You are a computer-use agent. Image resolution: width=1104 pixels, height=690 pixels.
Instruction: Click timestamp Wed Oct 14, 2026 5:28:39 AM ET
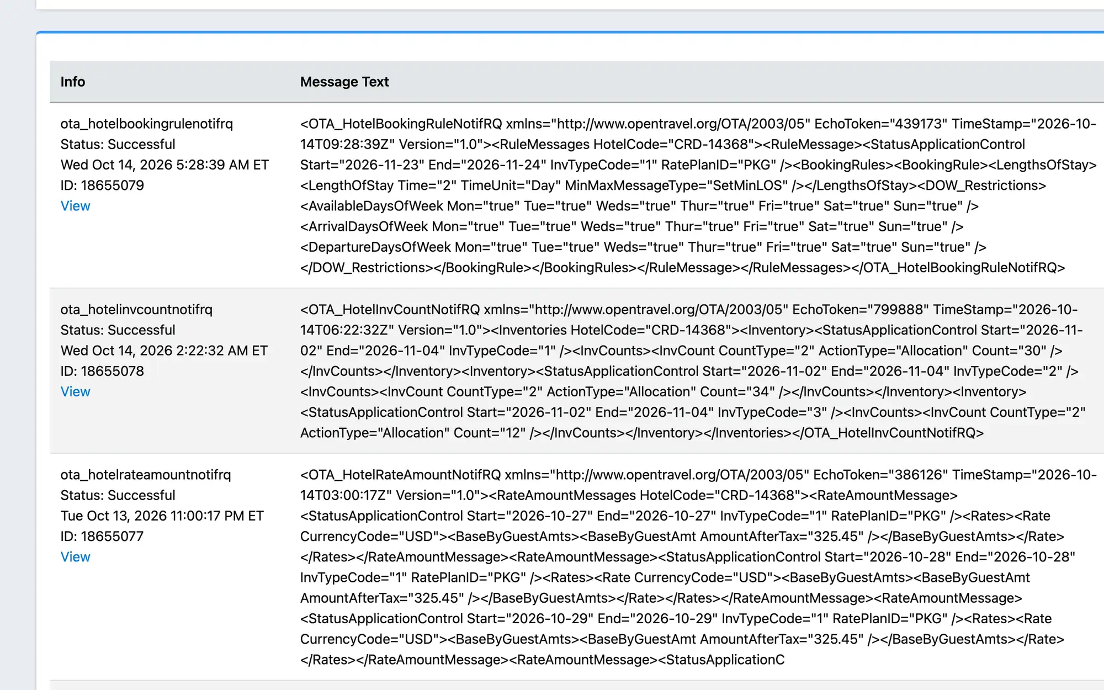(x=164, y=165)
